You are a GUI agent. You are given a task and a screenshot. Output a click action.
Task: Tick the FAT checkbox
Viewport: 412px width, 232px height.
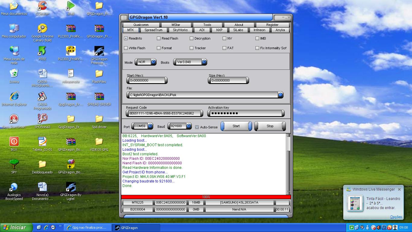224,48
